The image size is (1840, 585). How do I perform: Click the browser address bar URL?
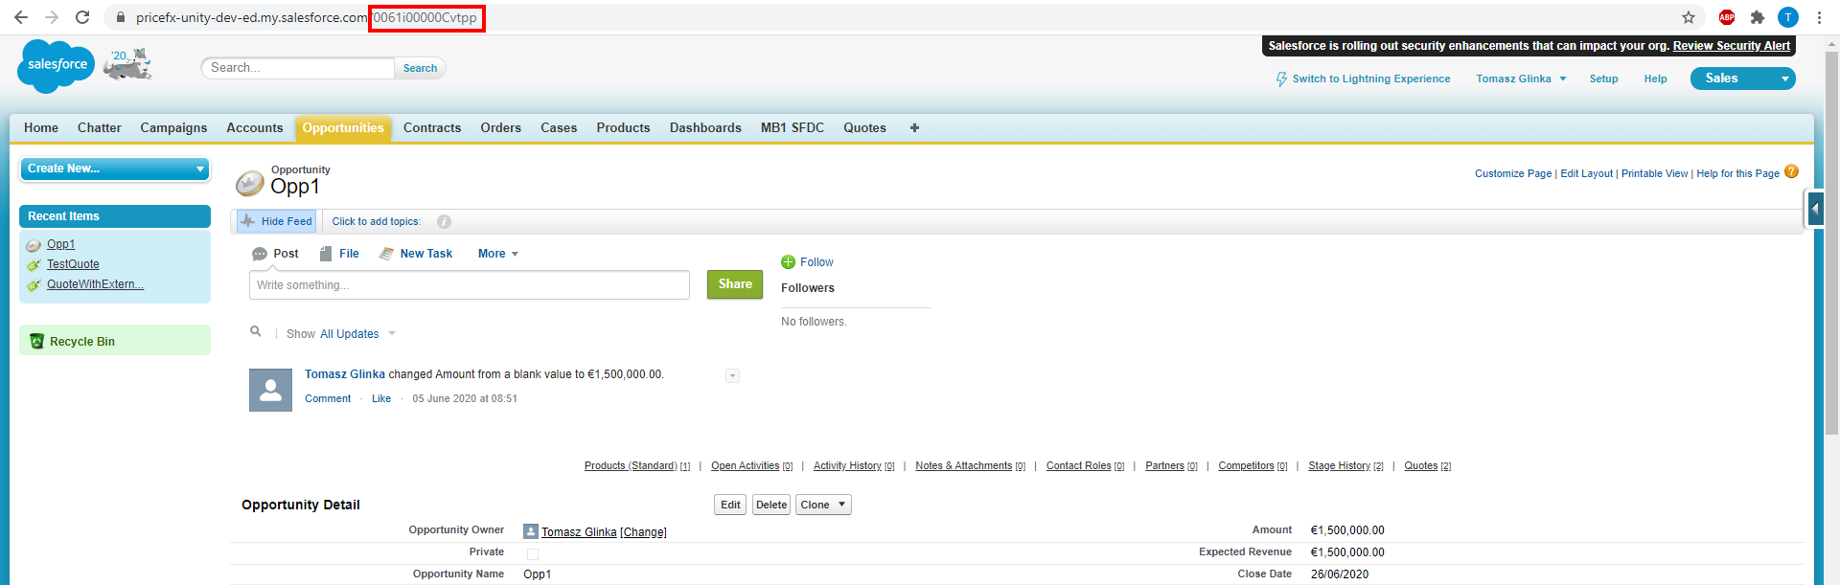[x=307, y=17]
